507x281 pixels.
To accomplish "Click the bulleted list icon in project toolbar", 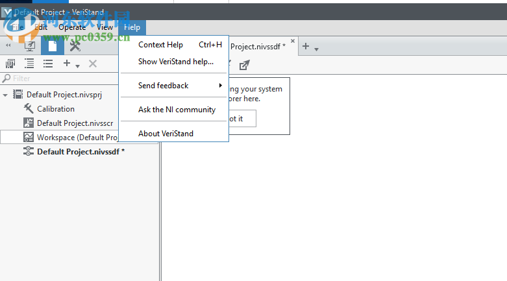I will click(48, 64).
